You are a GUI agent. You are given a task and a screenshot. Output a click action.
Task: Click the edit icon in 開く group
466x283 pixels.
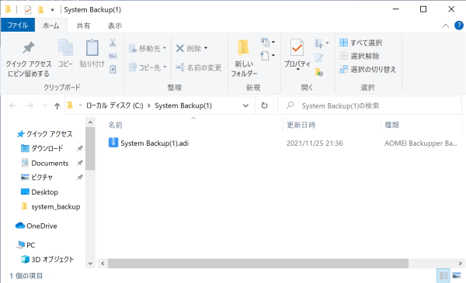[x=319, y=57]
